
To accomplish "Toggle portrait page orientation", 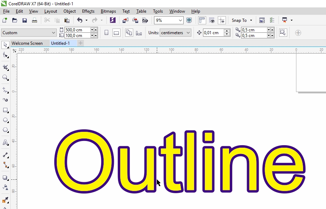I will [106, 32].
